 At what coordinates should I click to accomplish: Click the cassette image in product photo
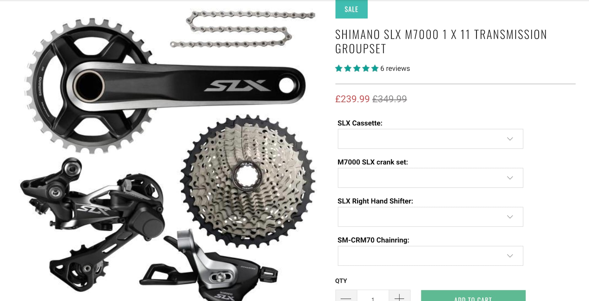(x=248, y=181)
